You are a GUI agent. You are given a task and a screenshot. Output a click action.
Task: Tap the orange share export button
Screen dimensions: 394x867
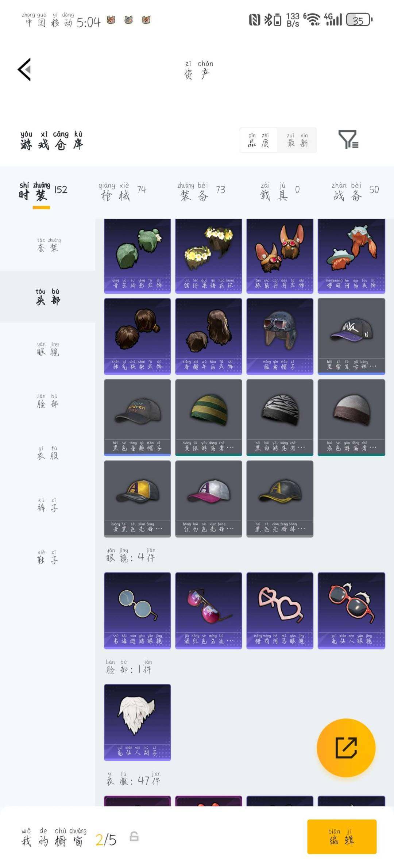coord(346,748)
